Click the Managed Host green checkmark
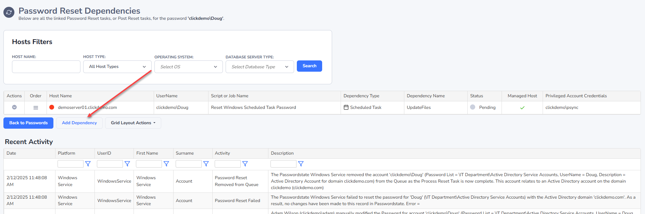The image size is (645, 214). click(x=522, y=108)
